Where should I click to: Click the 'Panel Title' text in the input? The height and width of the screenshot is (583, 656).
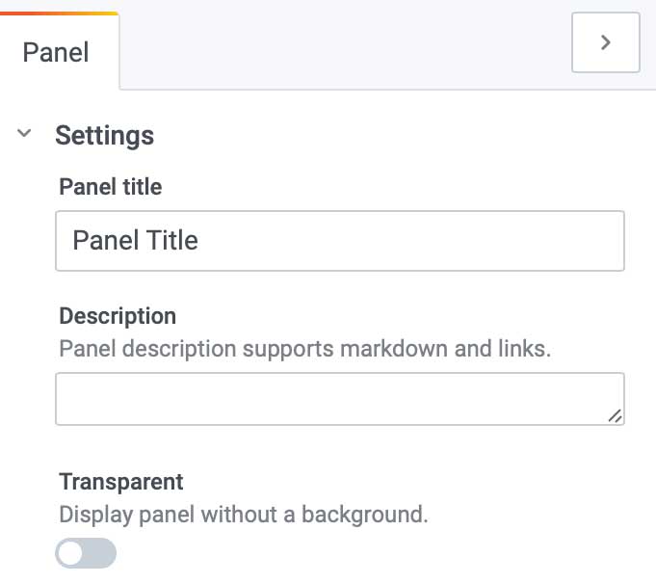tap(136, 240)
